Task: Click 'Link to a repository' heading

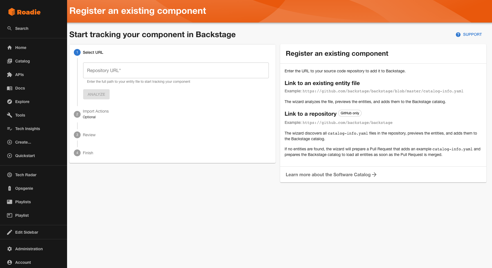Action: pos(311,114)
